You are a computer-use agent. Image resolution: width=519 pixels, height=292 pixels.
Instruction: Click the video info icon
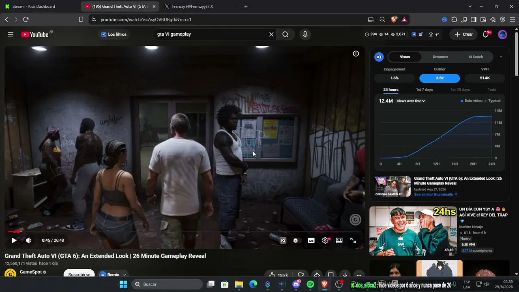[356, 54]
